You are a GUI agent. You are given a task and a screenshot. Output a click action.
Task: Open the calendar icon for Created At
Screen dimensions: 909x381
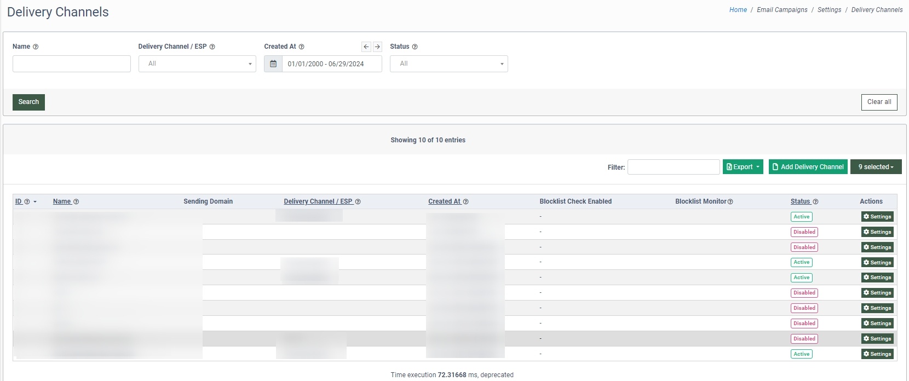(273, 64)
